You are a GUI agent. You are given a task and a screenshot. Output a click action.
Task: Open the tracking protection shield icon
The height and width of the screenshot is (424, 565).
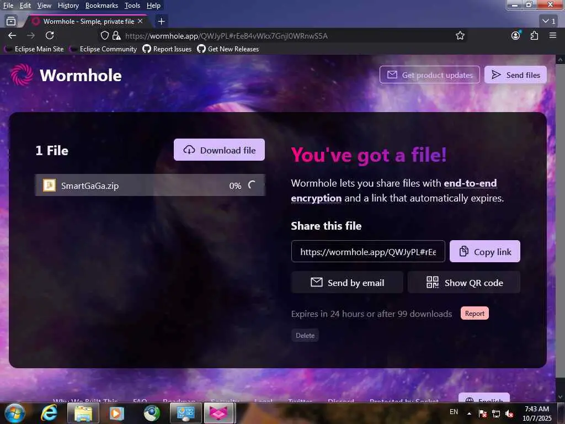(104, 35)
